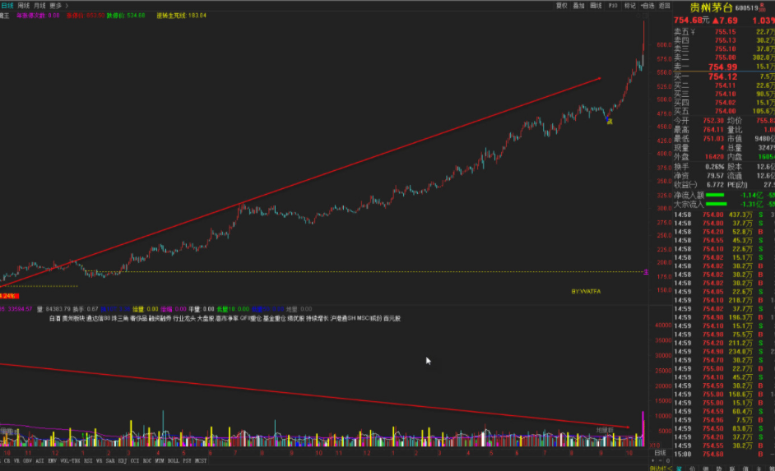Select the BOLL indicator tab
The width and height of the screenshot is (775, 471).
(173, 460)
